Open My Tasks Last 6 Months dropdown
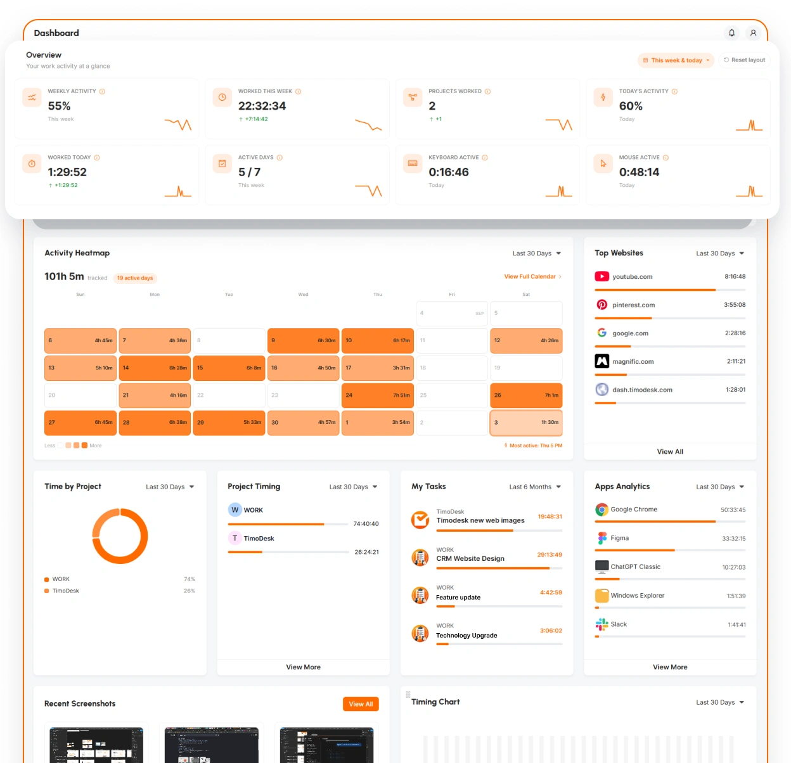The width and height of the screenshot is (791, 763). click(x=535, y=487)
